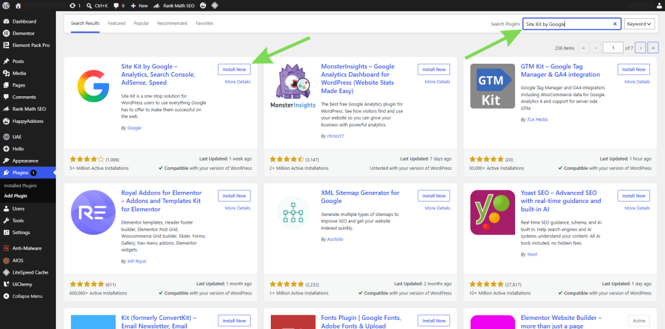Open Site Kit by Google plugin title

158,74
